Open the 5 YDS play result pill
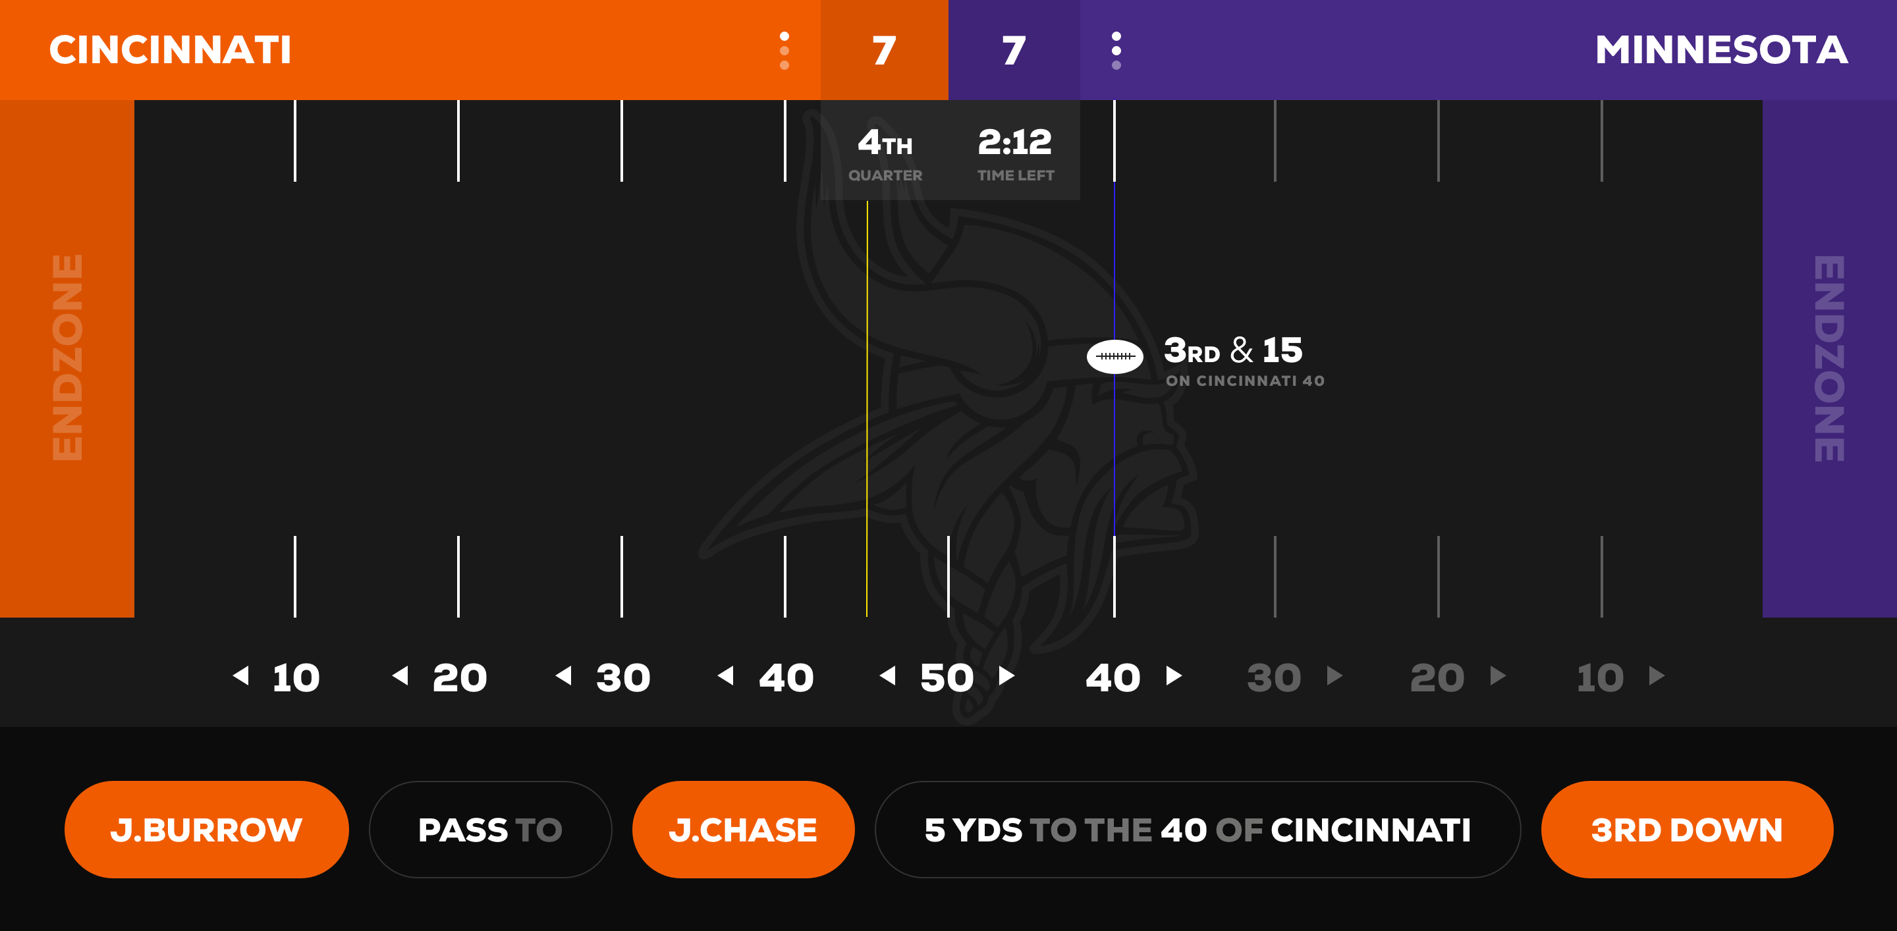The height and width of the screenshot is (931, 1897). [x=1197, y=830]
